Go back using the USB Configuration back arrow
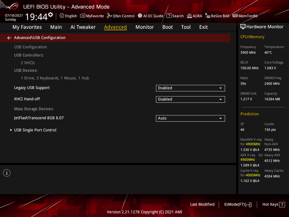289x217 pixels. coord(9,38)
